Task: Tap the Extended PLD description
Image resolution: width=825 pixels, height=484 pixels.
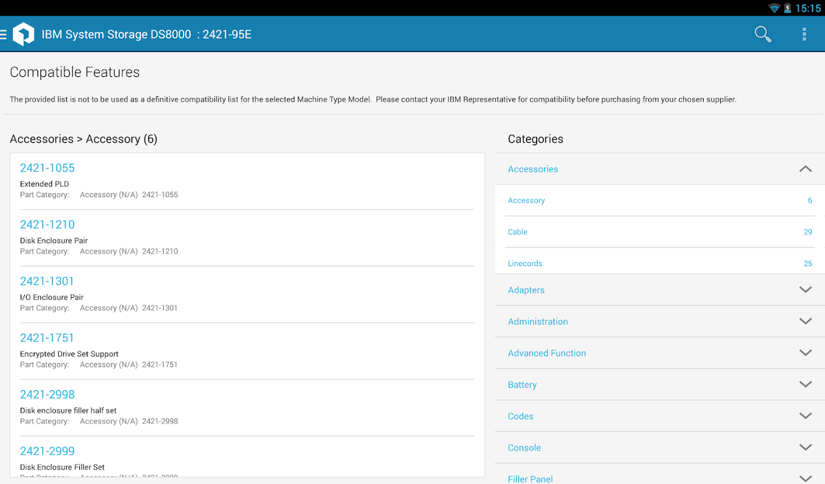Action: [x=44, y=184]
